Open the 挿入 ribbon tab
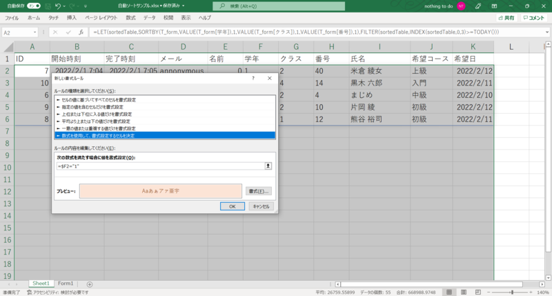This screenshot has height=296, width=552. tap(72, 18)
